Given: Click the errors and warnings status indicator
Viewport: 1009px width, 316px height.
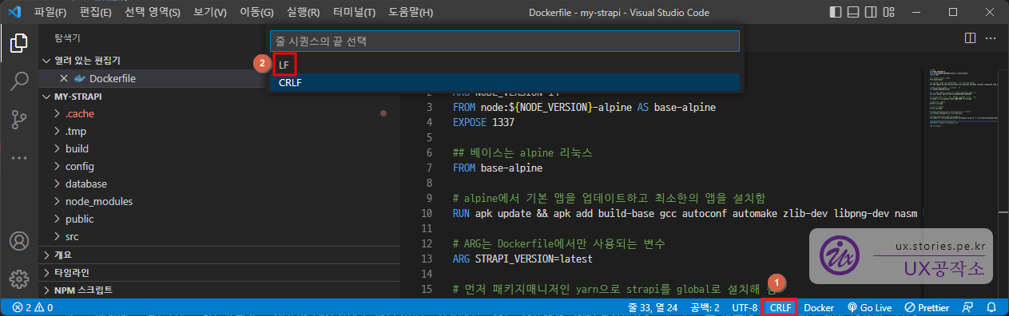Looking at the screenshot, I should pos(32,307).
